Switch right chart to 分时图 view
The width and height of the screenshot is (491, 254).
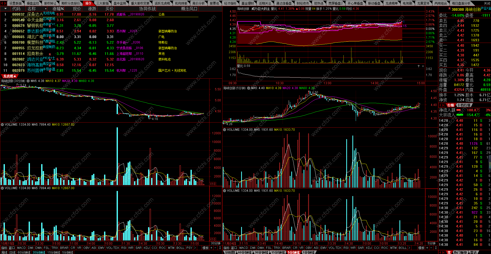click(x=230, y=252)
